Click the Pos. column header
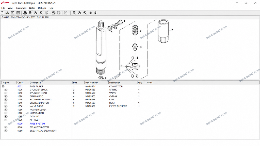 coord(78,83)
